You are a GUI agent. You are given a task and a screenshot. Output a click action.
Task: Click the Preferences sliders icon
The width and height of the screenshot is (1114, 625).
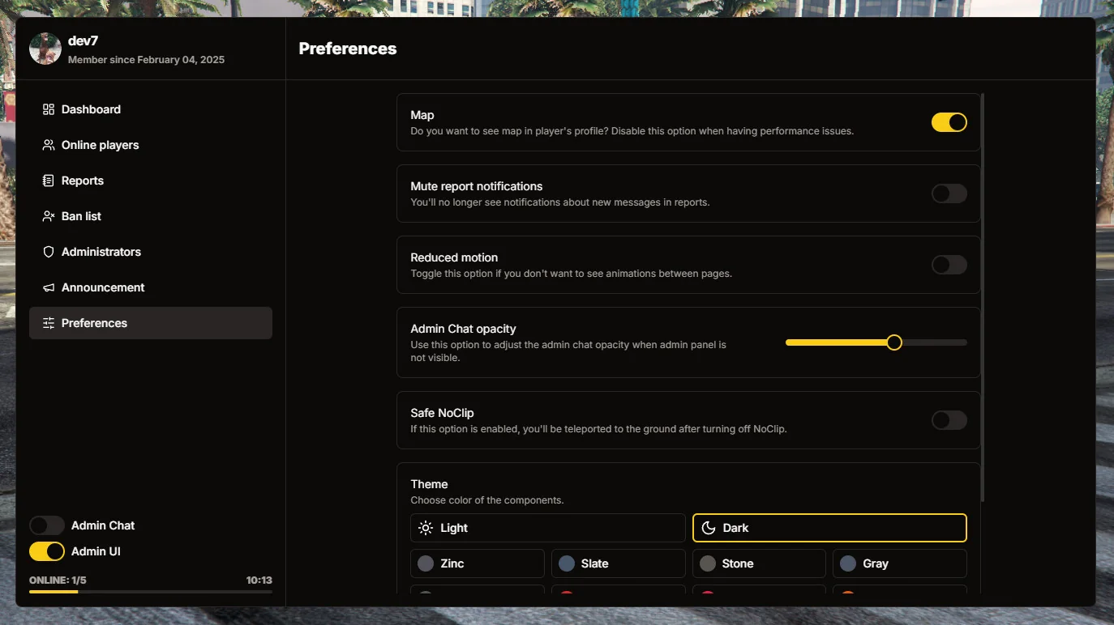[49, 323]
